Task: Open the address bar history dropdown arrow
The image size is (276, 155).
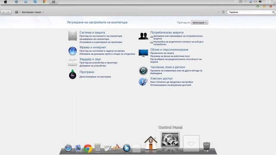Action: click(219, 12)
